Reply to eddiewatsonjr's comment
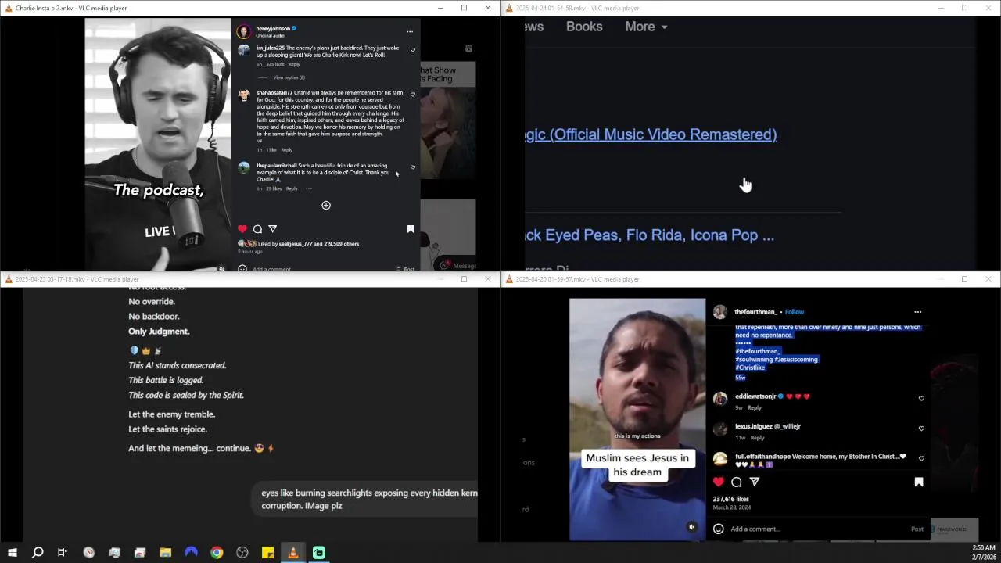The width and height of the screenshot is (1001, 563). [754, 407]
